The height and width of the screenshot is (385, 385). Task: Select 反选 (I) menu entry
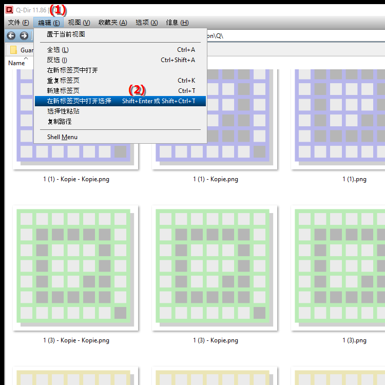coord(57,60)
